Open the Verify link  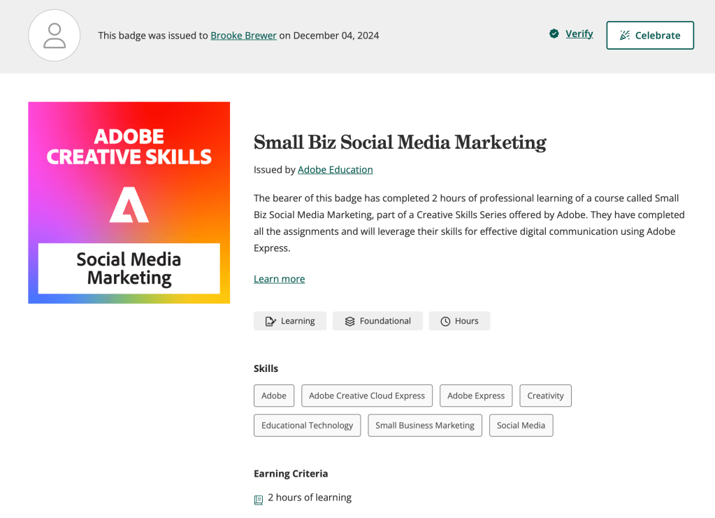[x=579, y=34]
